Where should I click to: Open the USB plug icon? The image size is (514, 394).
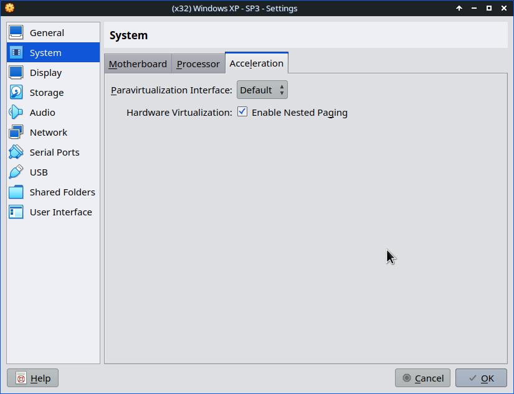point(16,172)
